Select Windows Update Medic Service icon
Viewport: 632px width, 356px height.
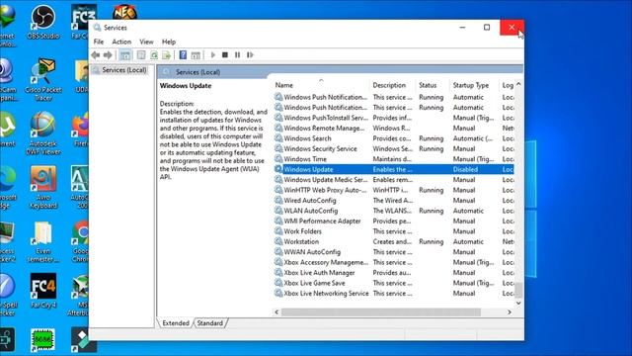(278, 180)
